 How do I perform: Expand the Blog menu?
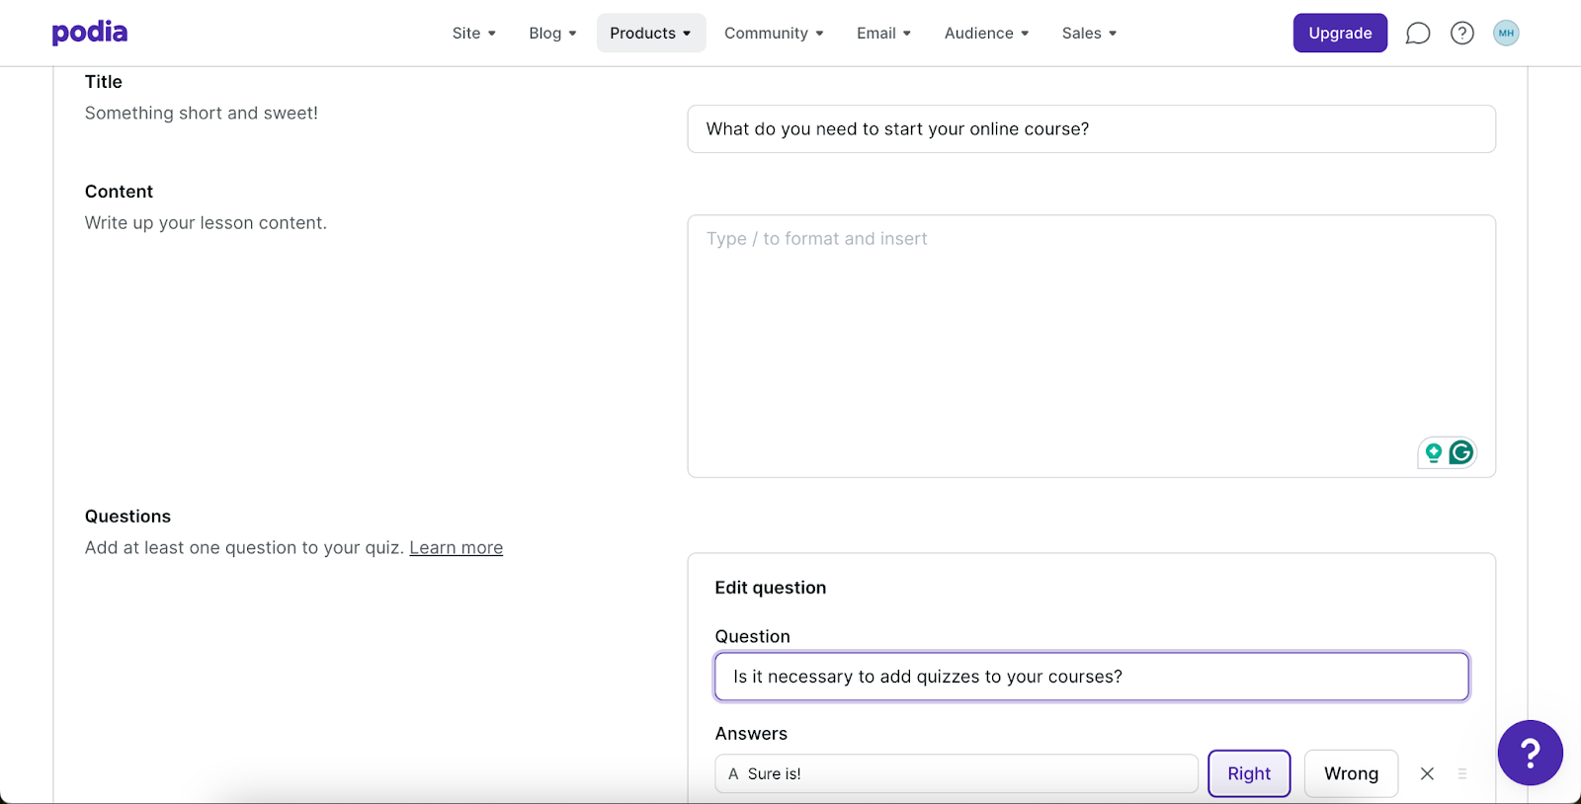[x=552, y=34]
